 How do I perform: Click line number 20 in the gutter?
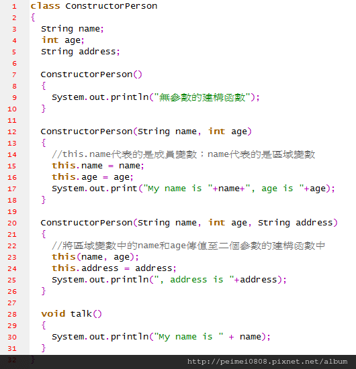pyautogui.click(x=12, y=223)
